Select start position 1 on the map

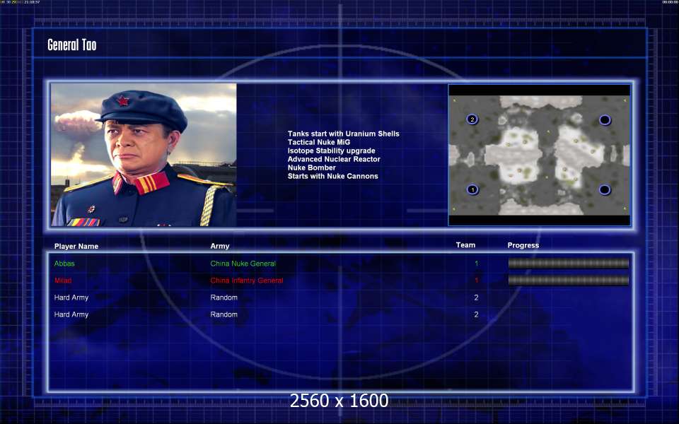tap(472, 189)
